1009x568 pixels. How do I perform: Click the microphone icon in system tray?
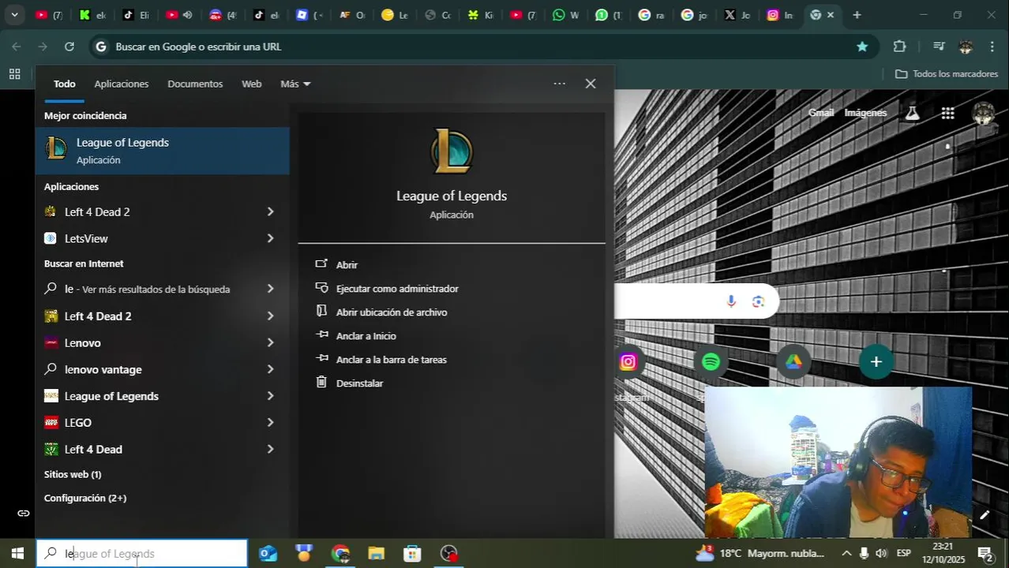[864, 554]
